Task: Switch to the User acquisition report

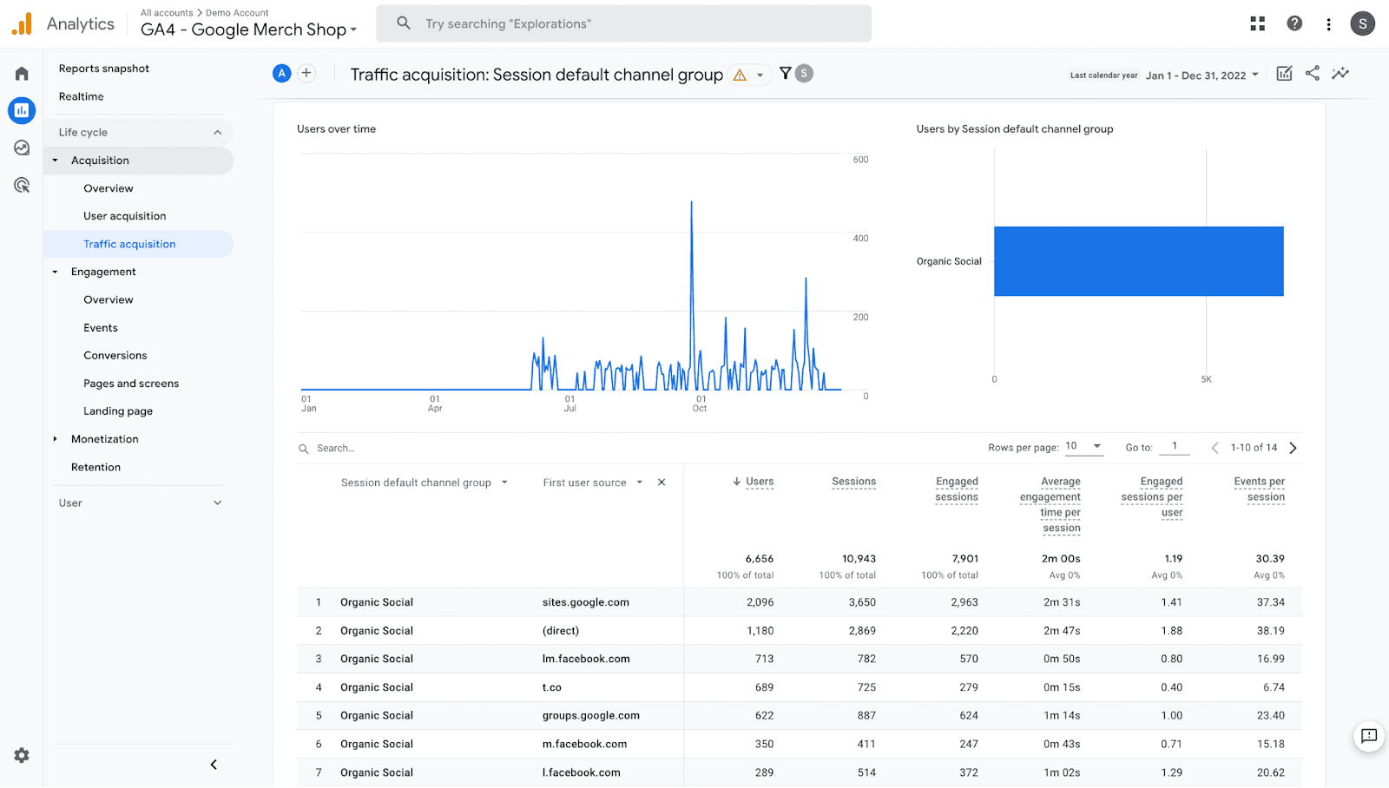Action: click(x=124, y=215)
